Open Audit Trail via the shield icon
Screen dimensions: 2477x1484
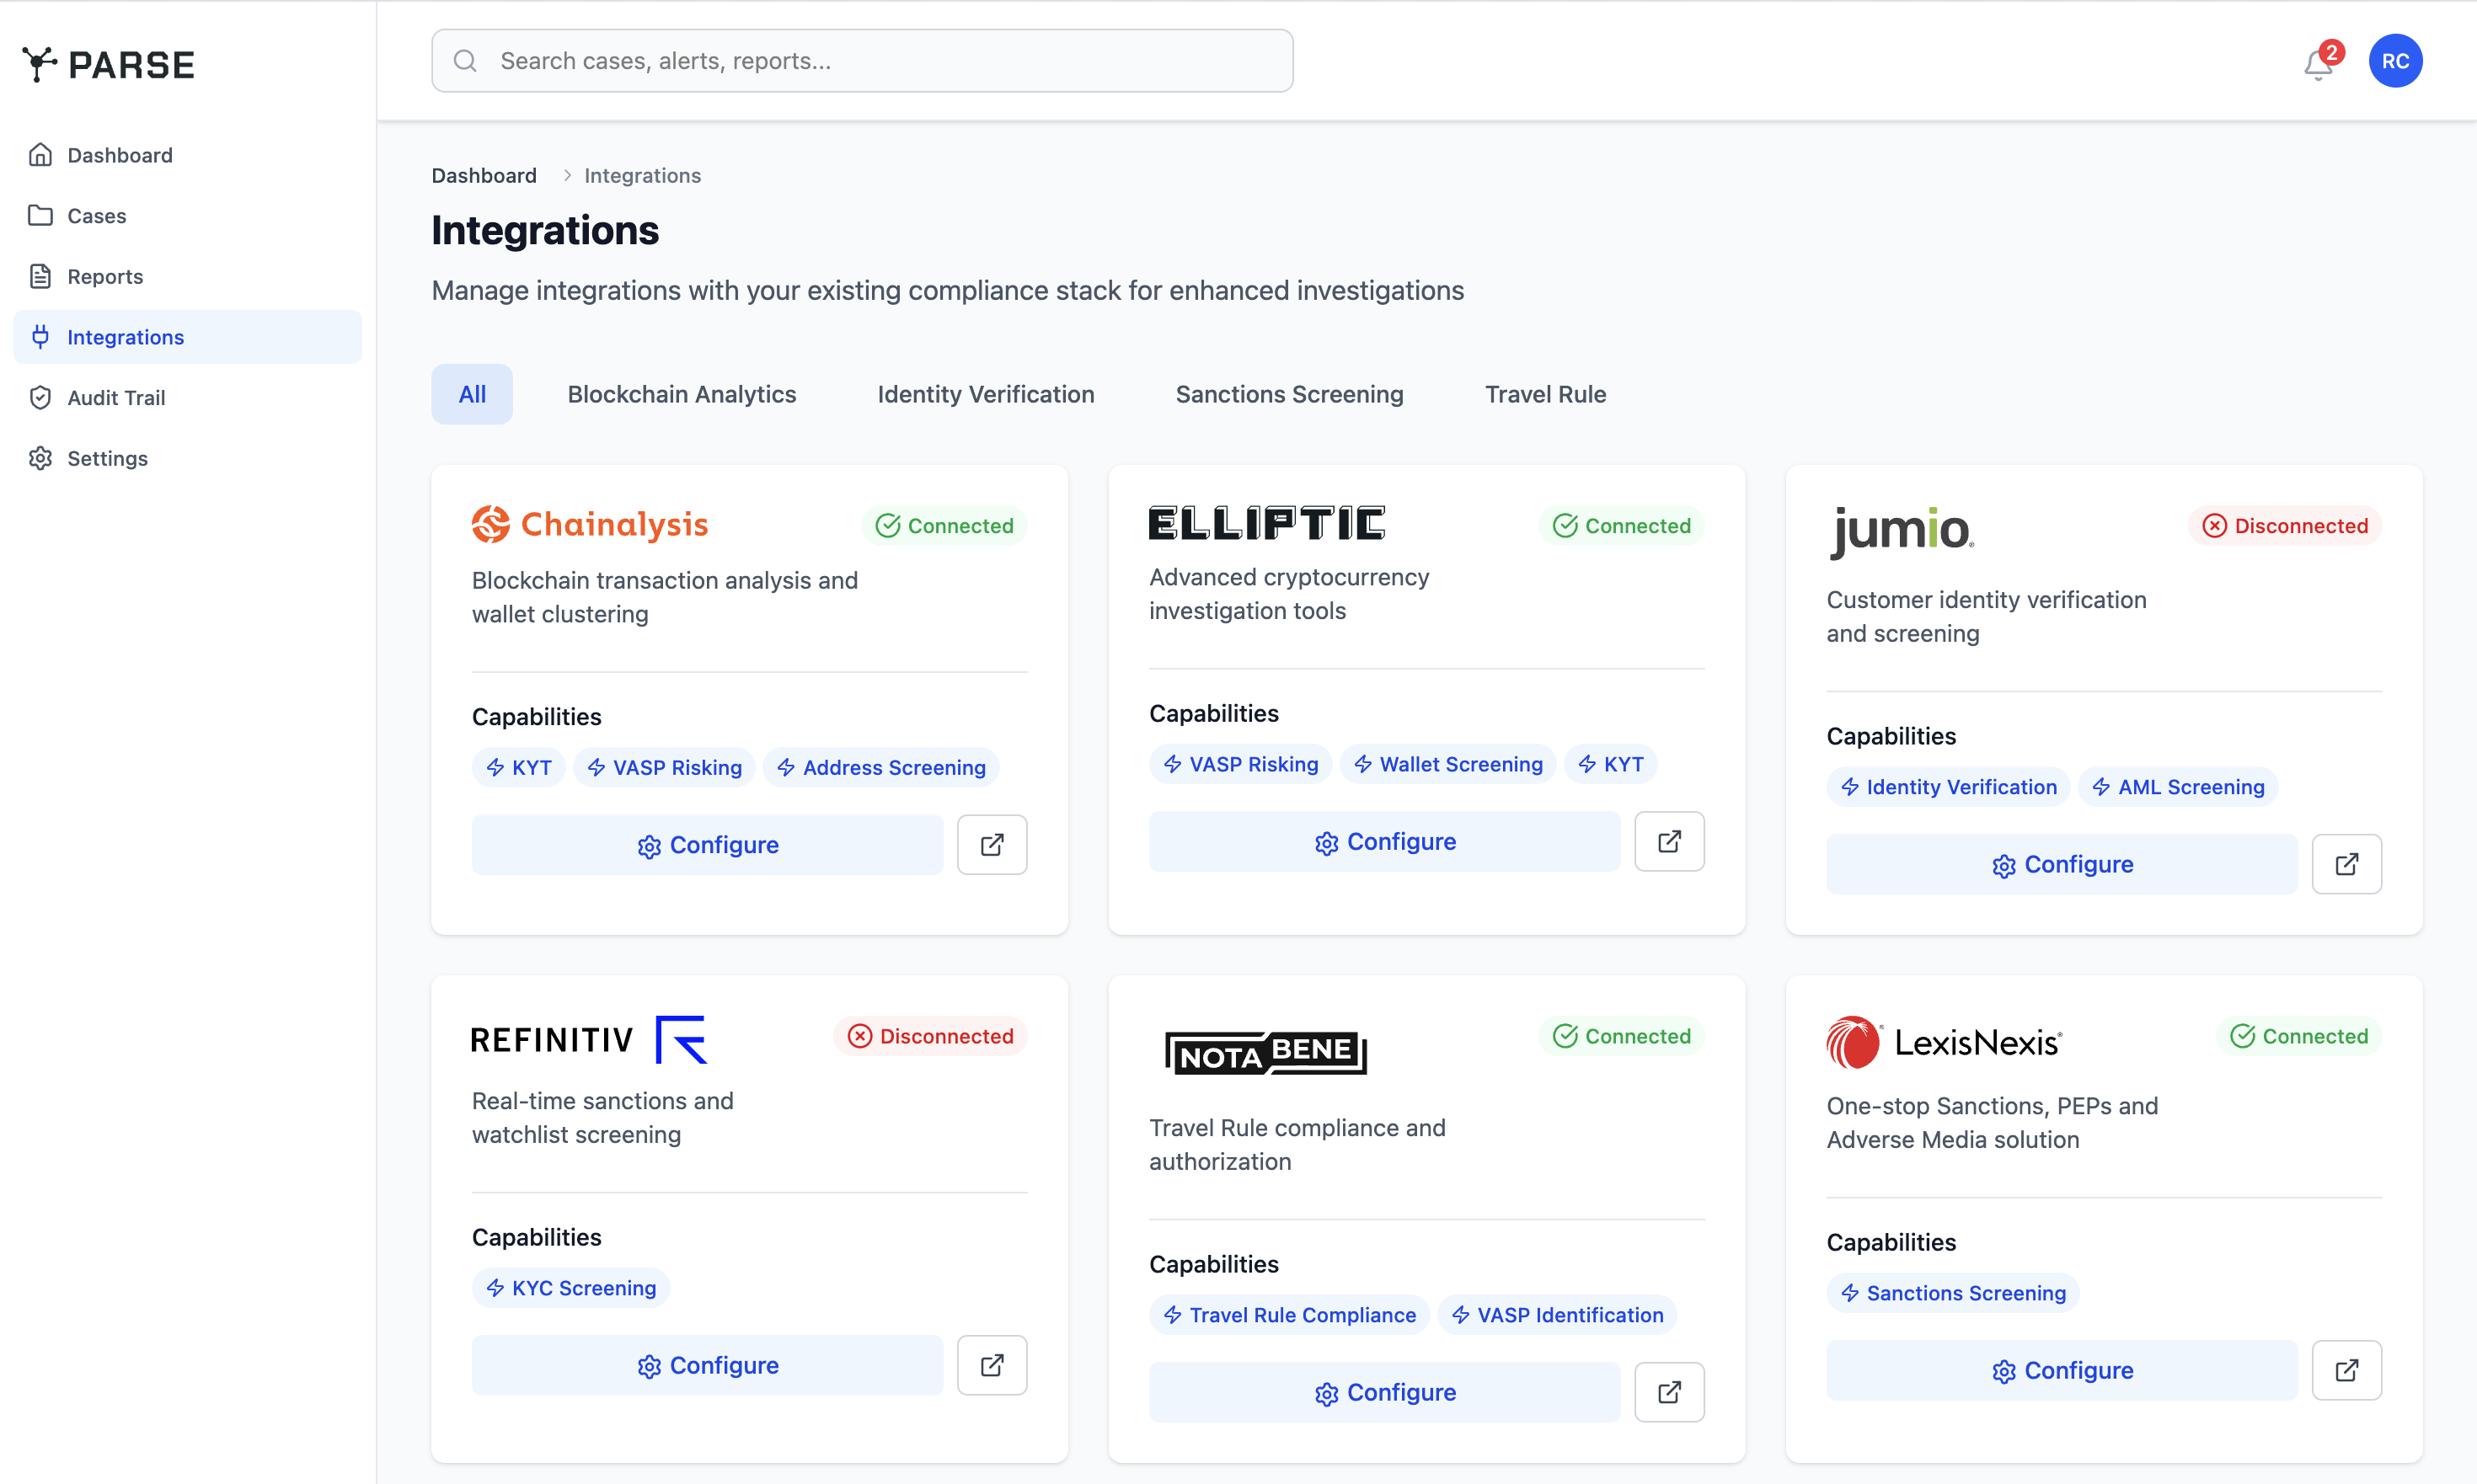click(41, 397)
